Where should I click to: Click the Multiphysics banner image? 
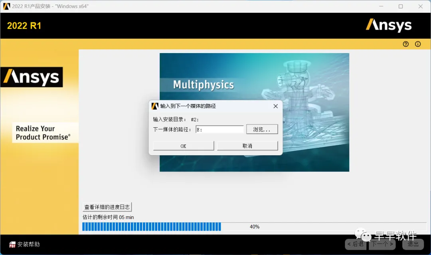click(254, 113)
